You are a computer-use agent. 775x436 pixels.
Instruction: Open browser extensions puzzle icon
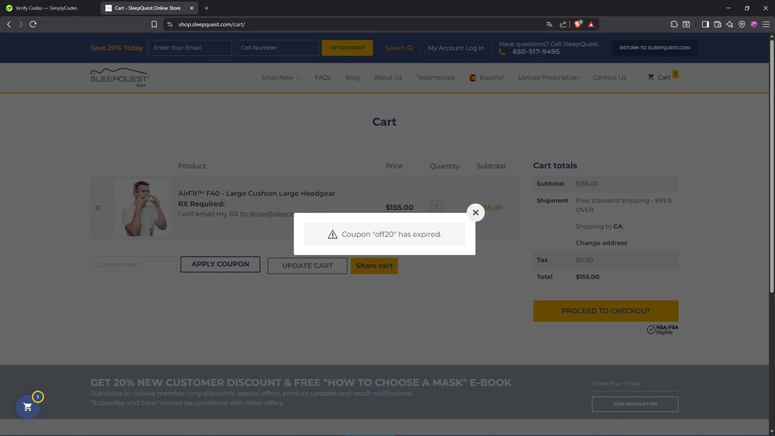tap(674, 24)
